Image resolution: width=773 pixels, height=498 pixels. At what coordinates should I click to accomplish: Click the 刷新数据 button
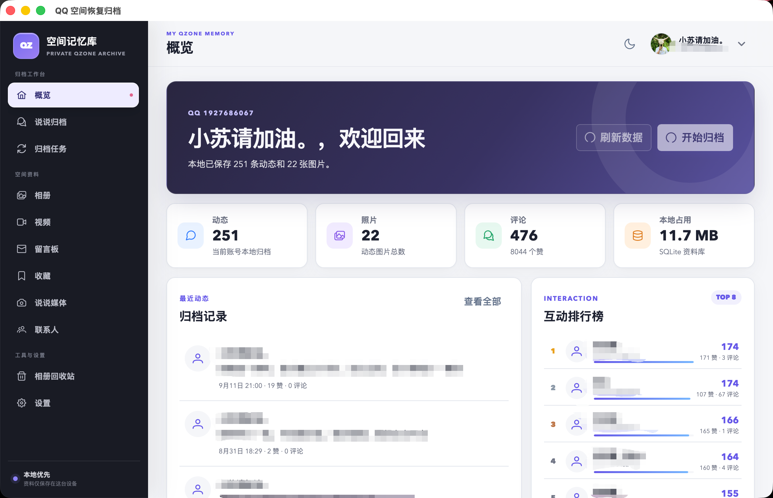(x=614, y=138)
